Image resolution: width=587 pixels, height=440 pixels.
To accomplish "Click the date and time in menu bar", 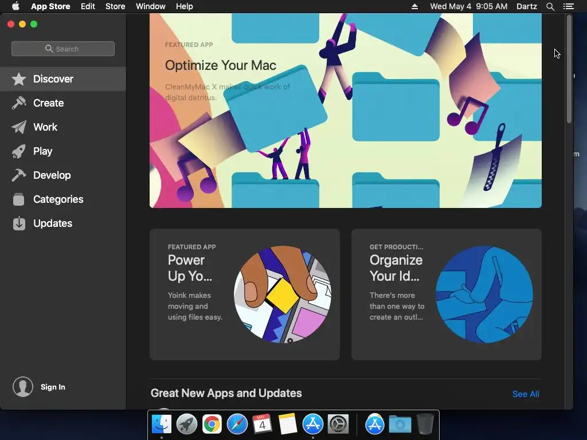I will coord(469,6).
